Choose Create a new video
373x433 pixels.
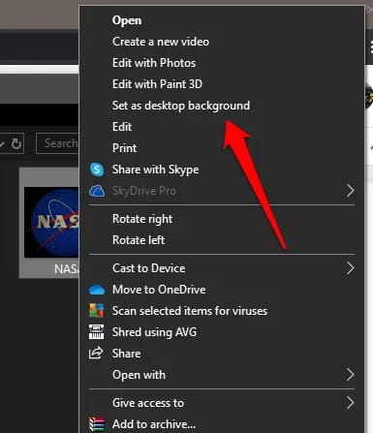click(161, 42)
